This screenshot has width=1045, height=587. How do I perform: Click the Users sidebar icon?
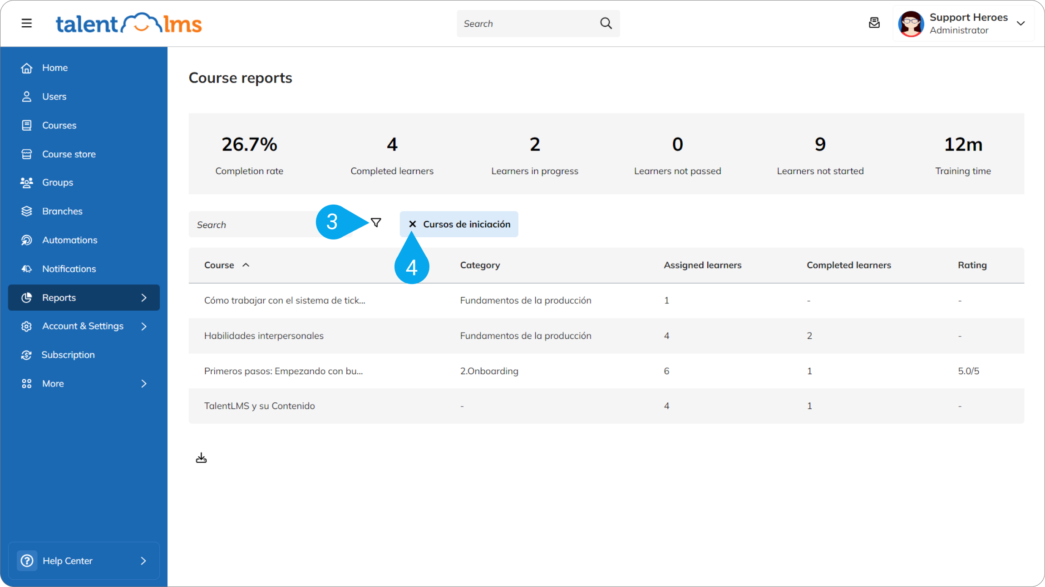pyautogui.click(x=27, y=97)
